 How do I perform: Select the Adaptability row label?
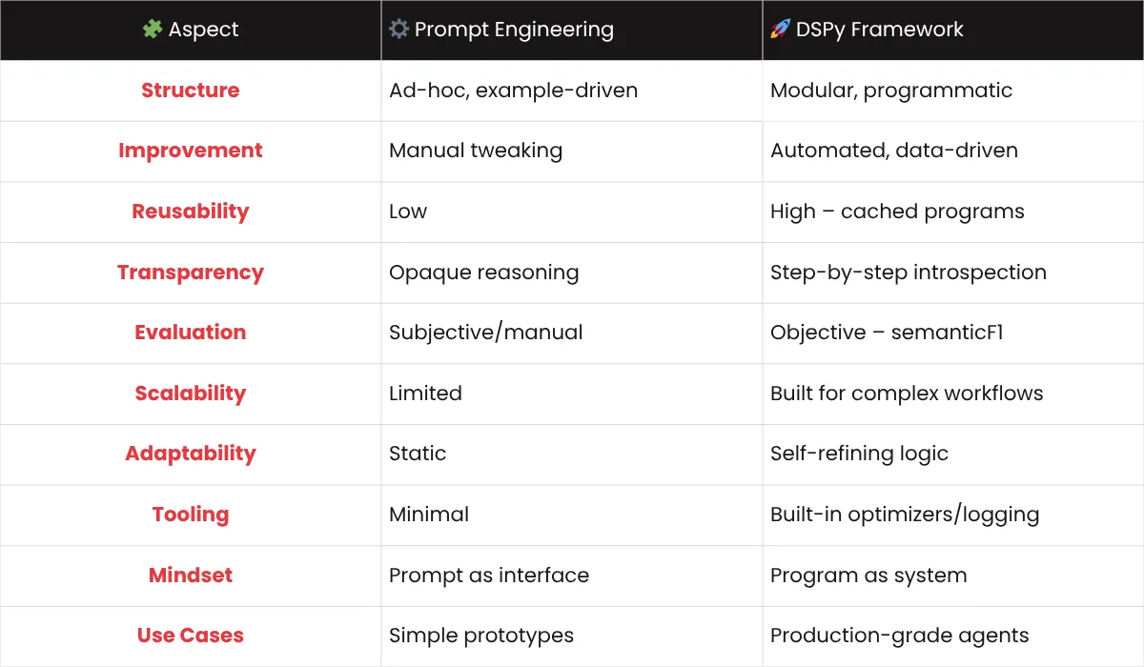pos(191,454)
